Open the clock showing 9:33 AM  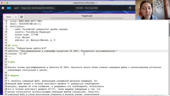click(x=79, y=8)
